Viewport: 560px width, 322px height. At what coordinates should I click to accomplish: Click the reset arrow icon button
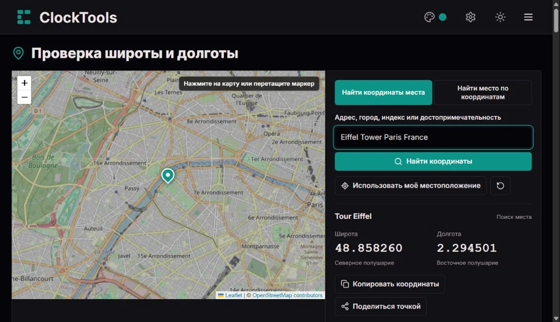(x=500, y=186)
